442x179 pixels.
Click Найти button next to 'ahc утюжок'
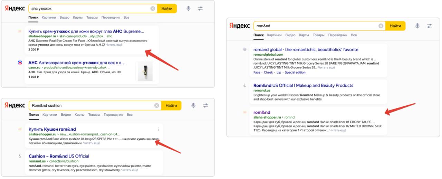click(167, 8)
